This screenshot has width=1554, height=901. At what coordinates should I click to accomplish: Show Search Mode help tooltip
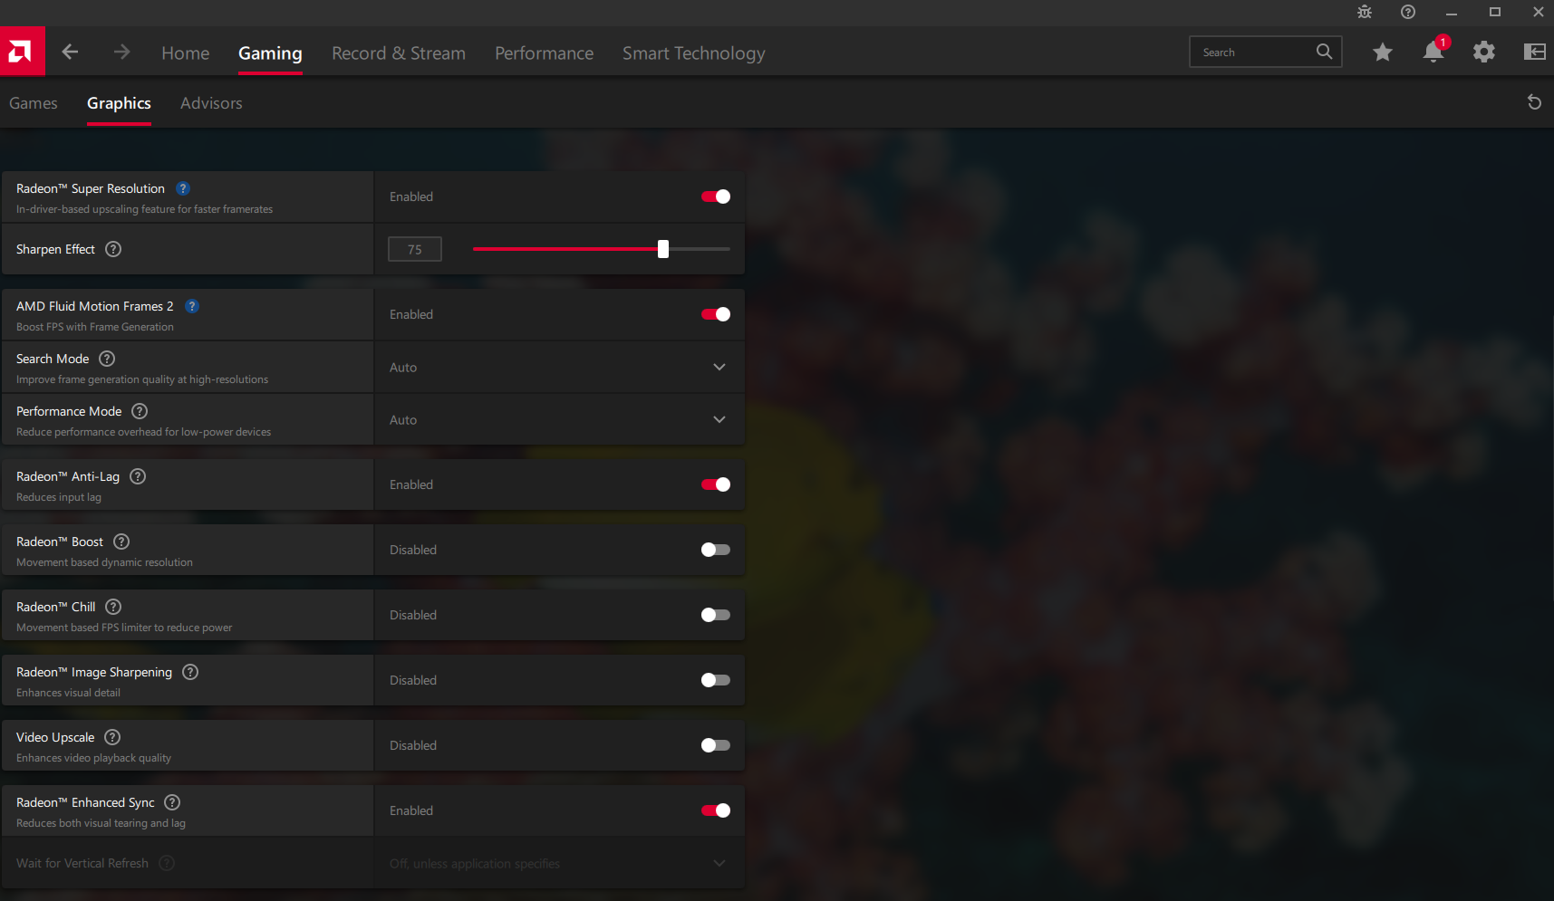pyautogui.click(x=107, y=359)
